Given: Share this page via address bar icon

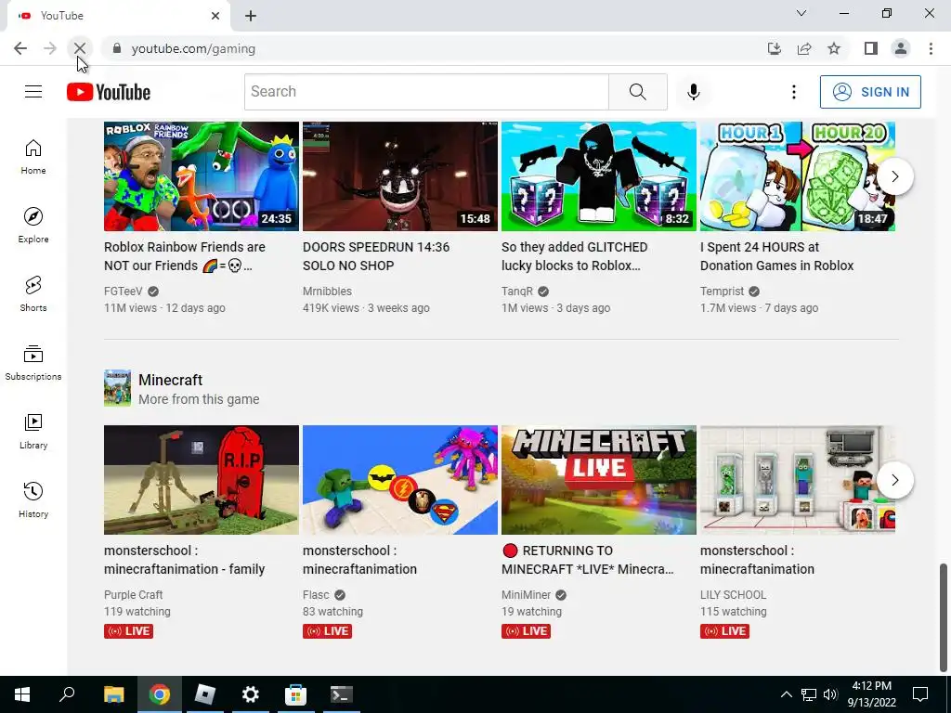Looking at the screenshot, I should [x=804, y=48].
